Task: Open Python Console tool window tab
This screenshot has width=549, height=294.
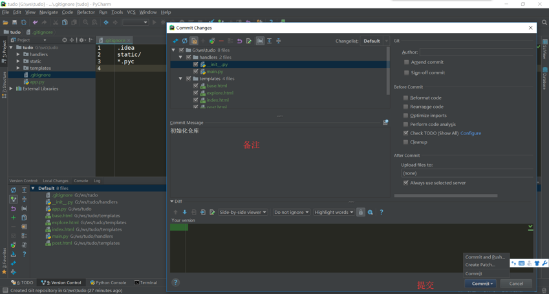Action: click(x=108, y=282)
